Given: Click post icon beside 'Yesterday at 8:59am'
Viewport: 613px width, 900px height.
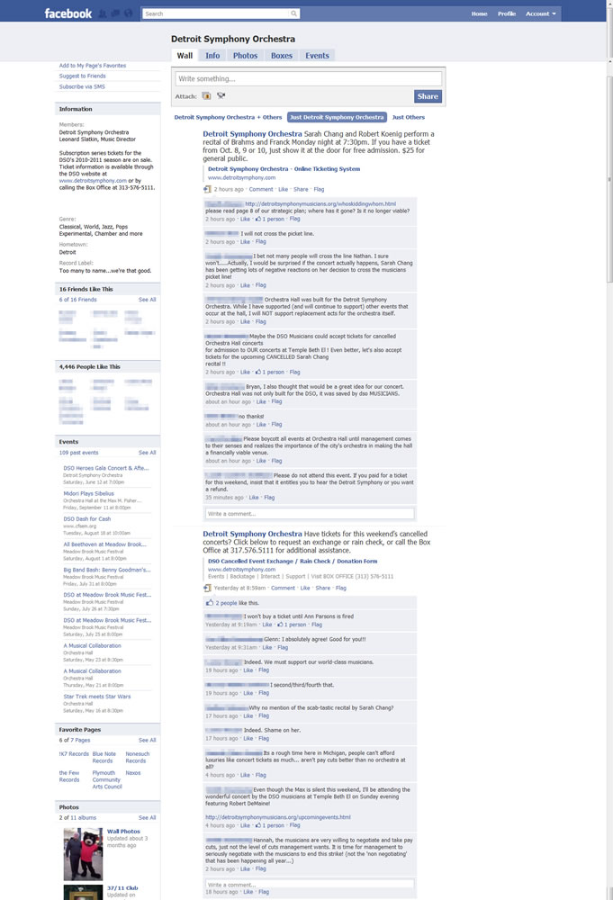Looking at the screenshot, I should 207,588.
